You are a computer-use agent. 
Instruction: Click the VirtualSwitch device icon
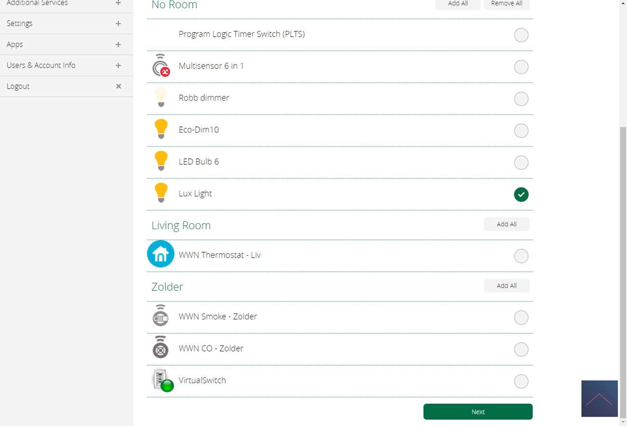[x=163, y=380]
